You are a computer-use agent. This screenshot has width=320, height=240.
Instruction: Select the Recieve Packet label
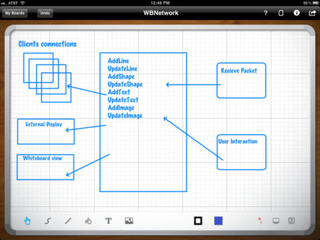239,71
